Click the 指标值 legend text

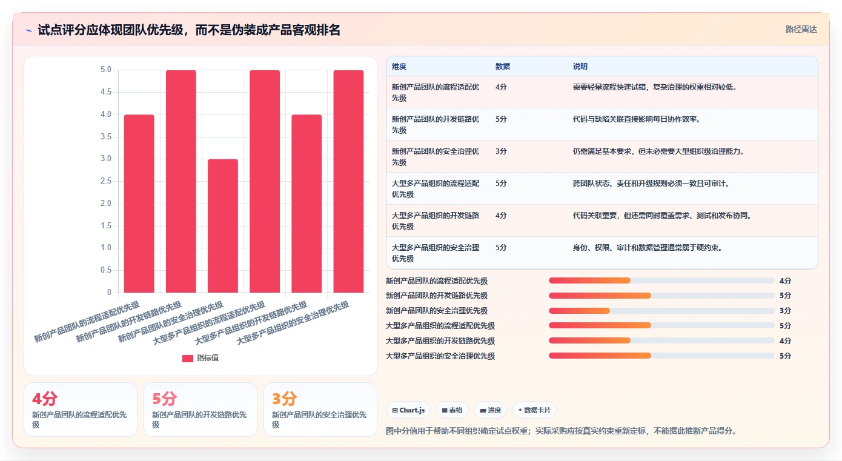click(x=208, y=358)
